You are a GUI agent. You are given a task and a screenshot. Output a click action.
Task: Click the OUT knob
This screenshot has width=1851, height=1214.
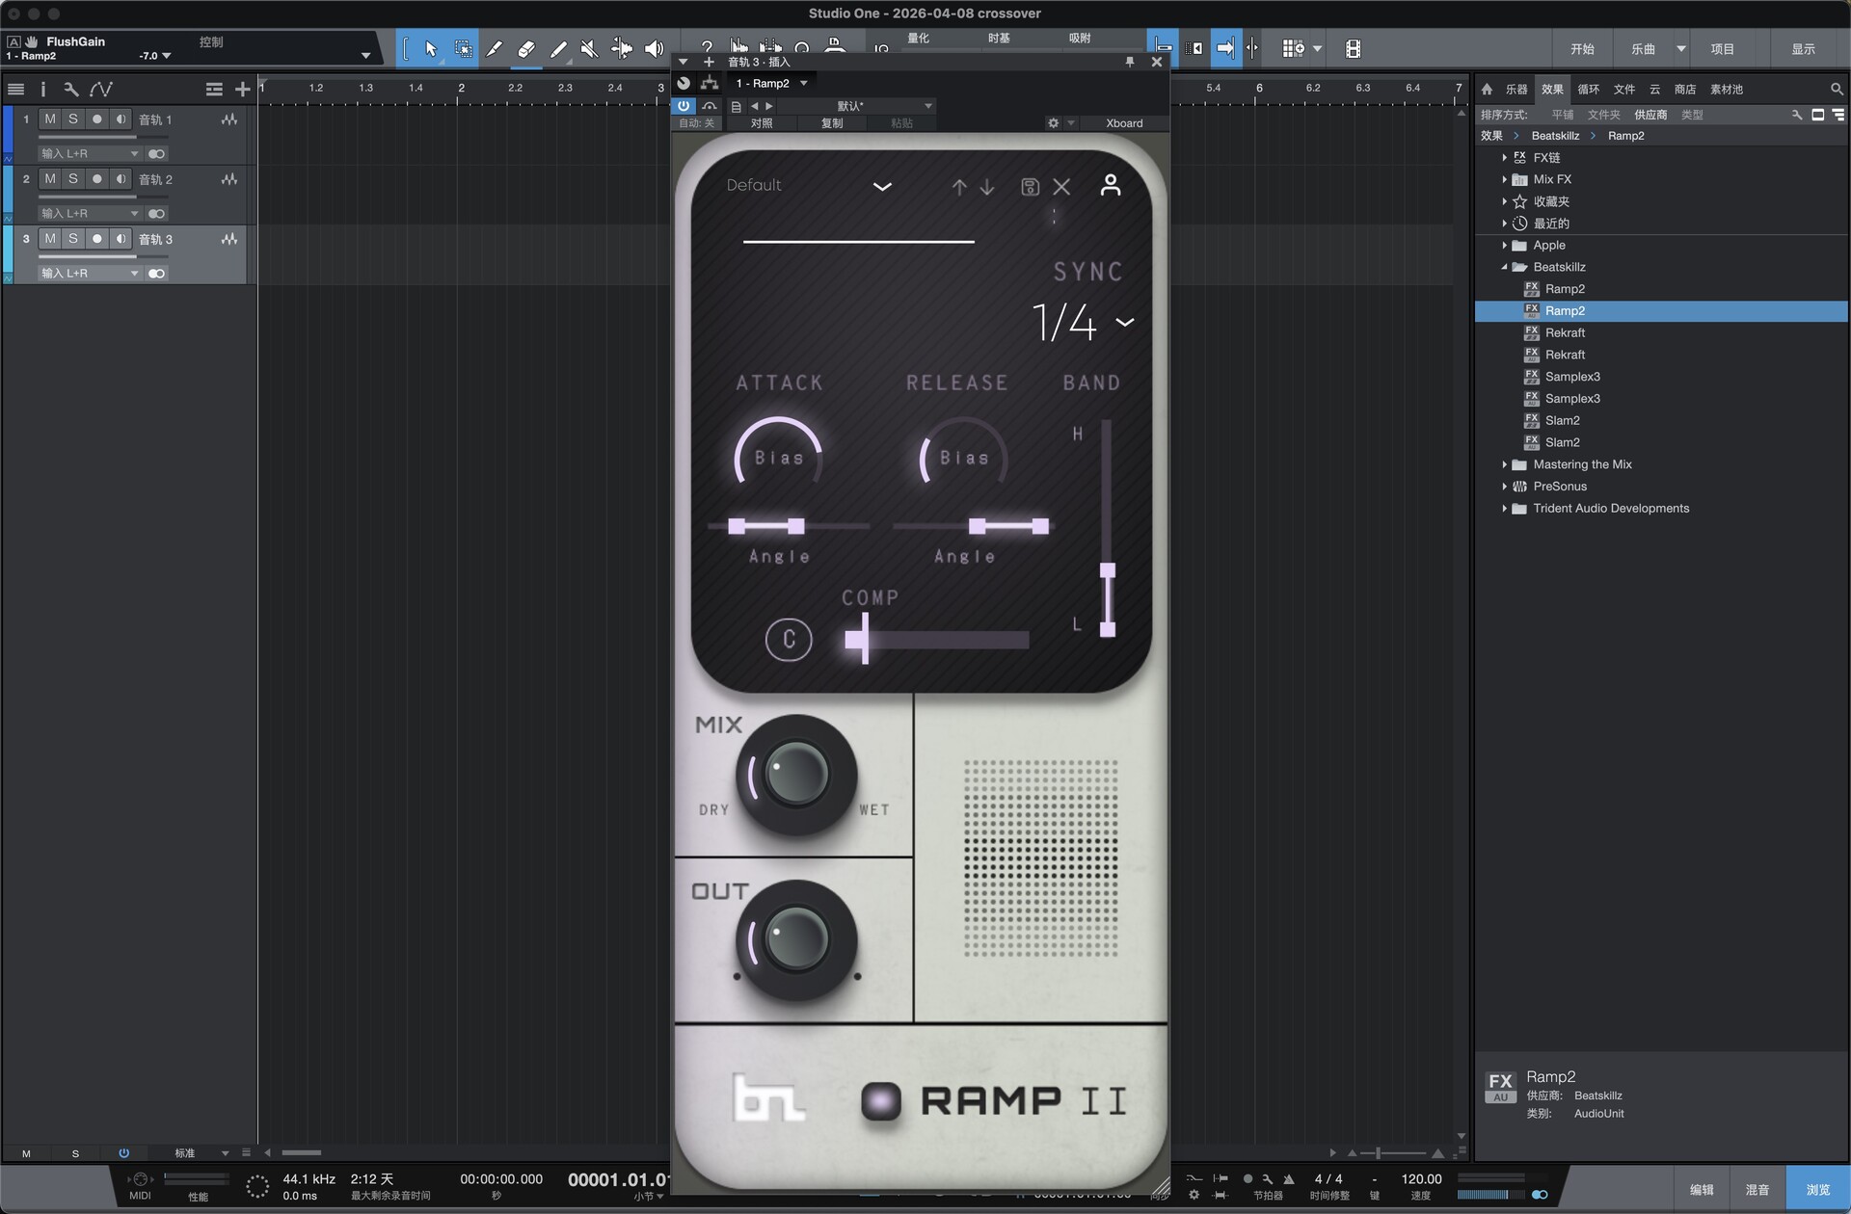tap(796, 940)
